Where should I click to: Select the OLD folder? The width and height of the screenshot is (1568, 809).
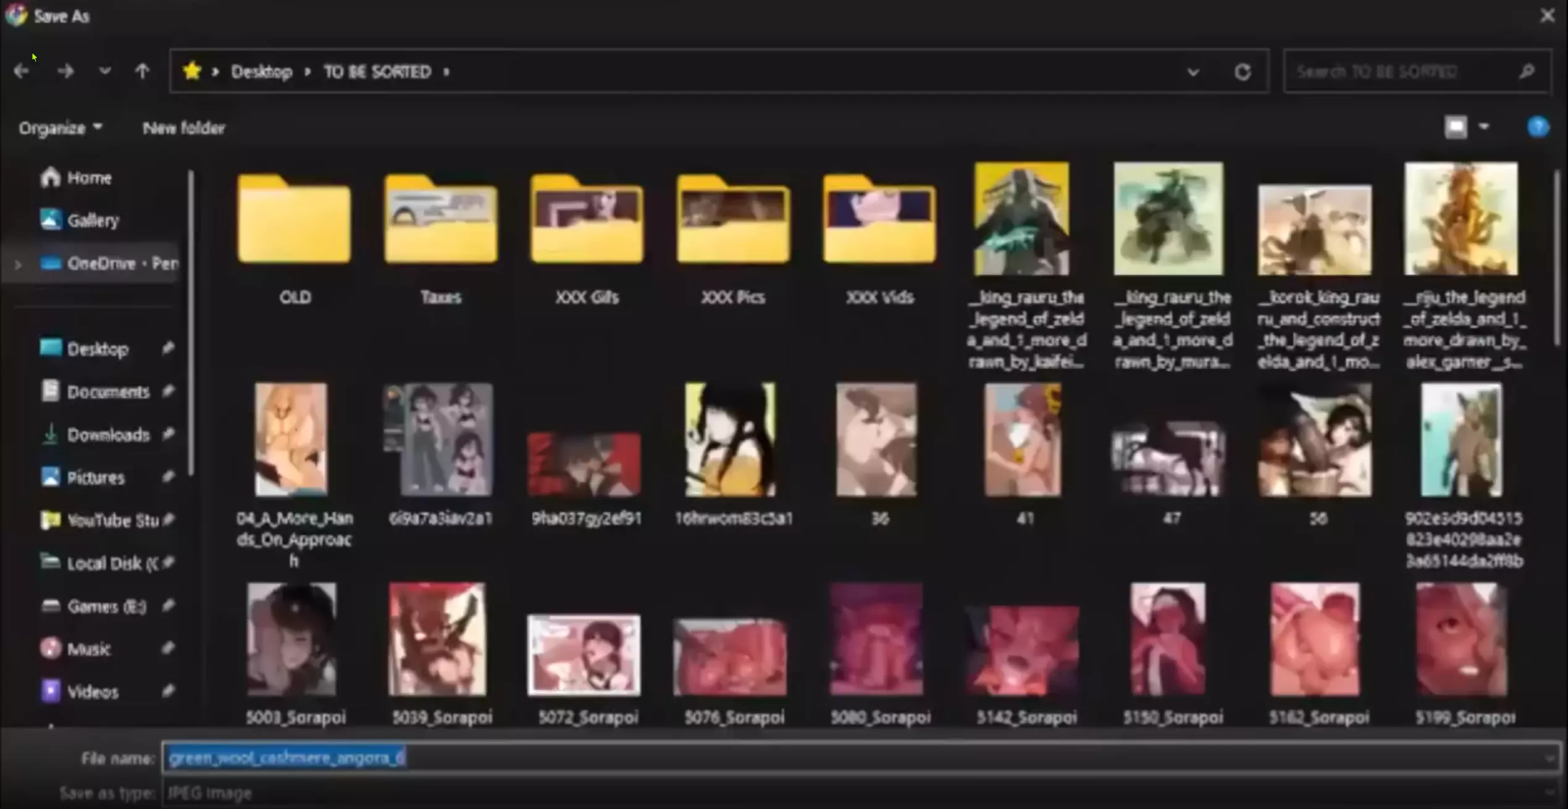295,240
